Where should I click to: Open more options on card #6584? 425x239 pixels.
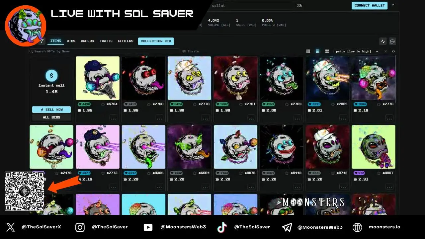coord(205,187)
